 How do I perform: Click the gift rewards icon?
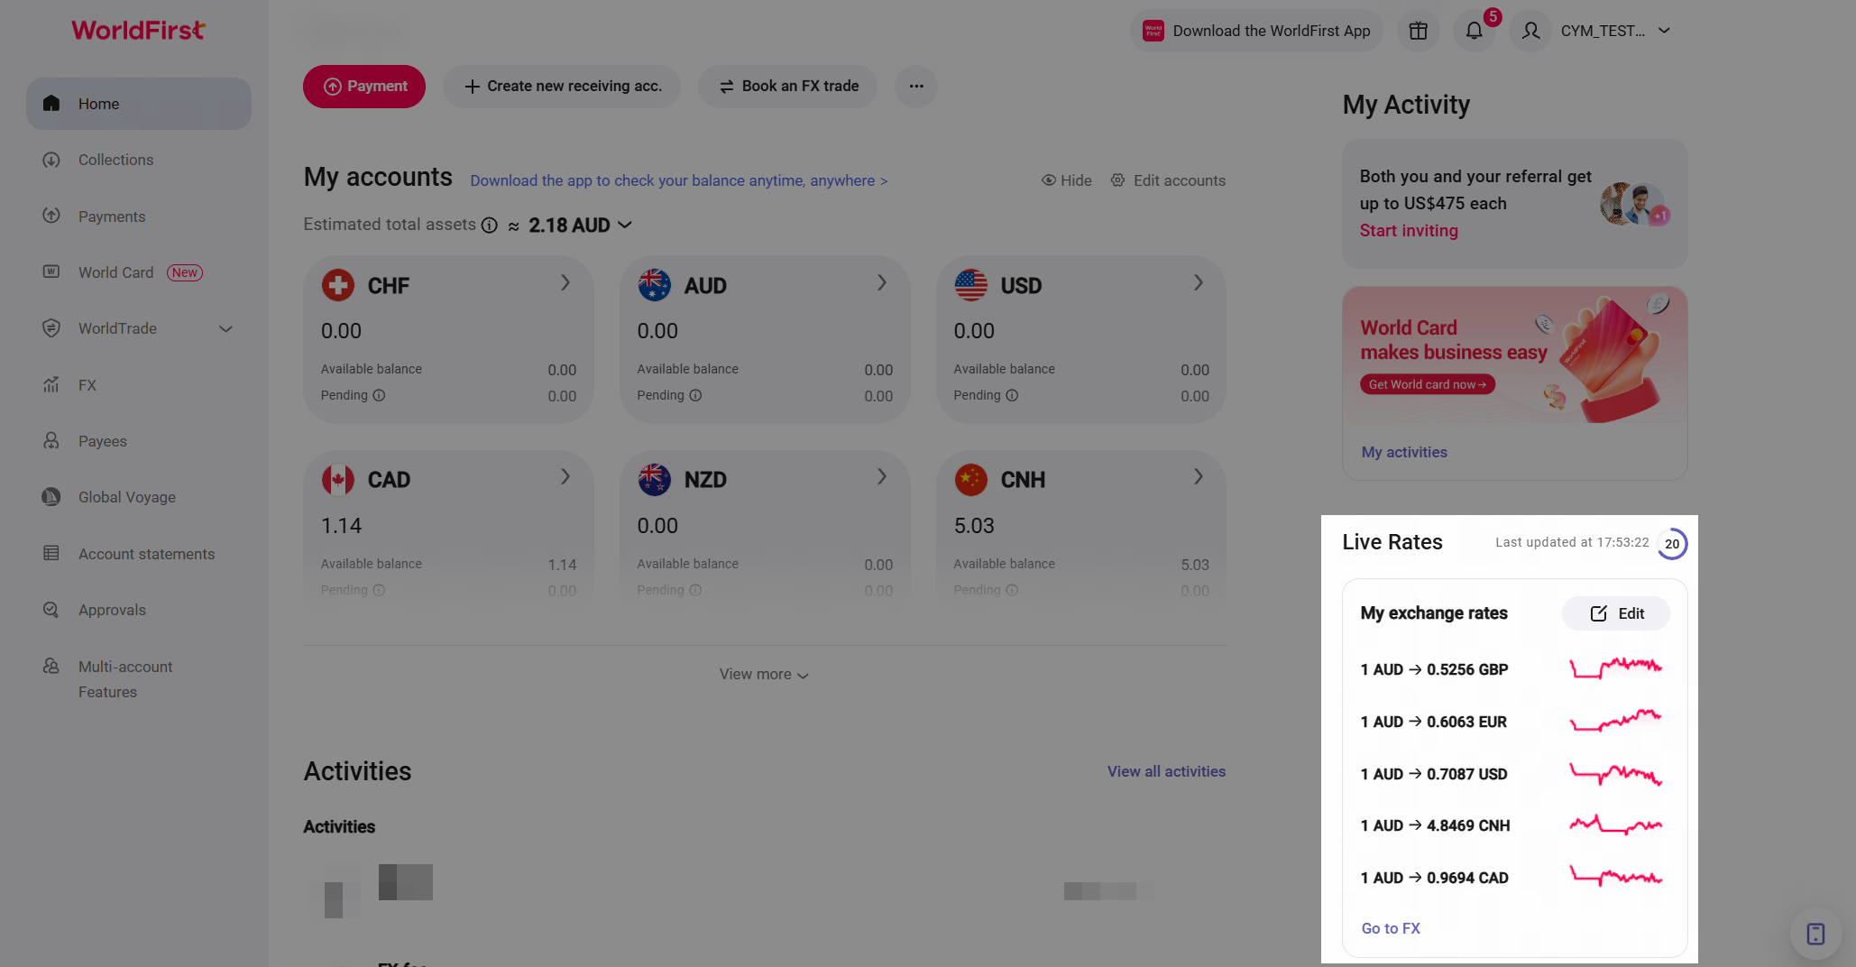[1419, 31]
